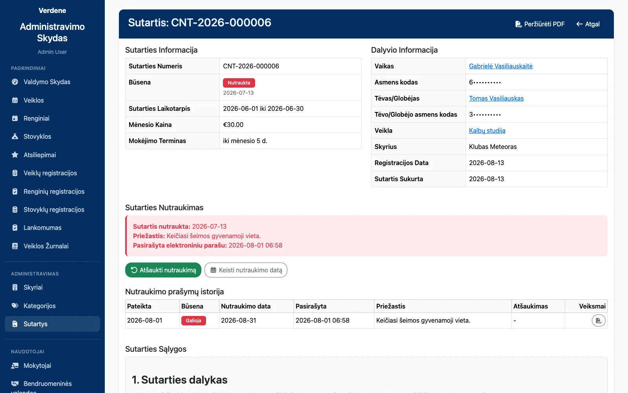
Task: Click the price value €30.00
Action: (233, 125)
